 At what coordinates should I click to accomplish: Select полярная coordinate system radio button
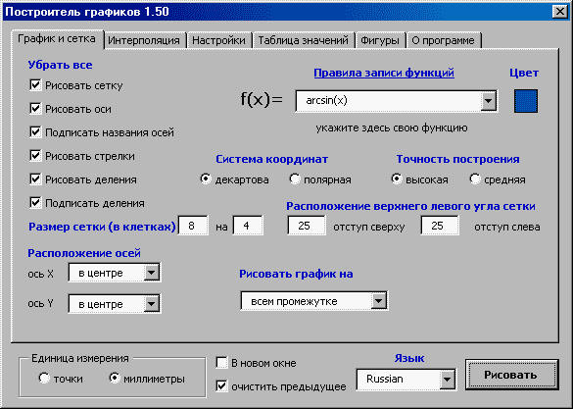[295, 179]
